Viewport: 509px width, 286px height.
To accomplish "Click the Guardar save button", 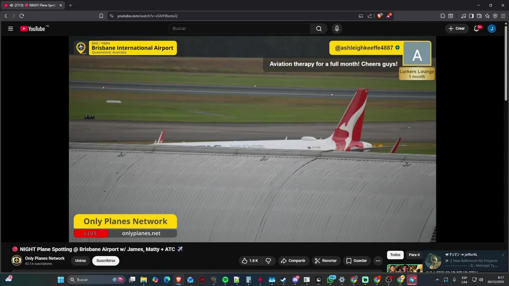I will coord(357,261).
